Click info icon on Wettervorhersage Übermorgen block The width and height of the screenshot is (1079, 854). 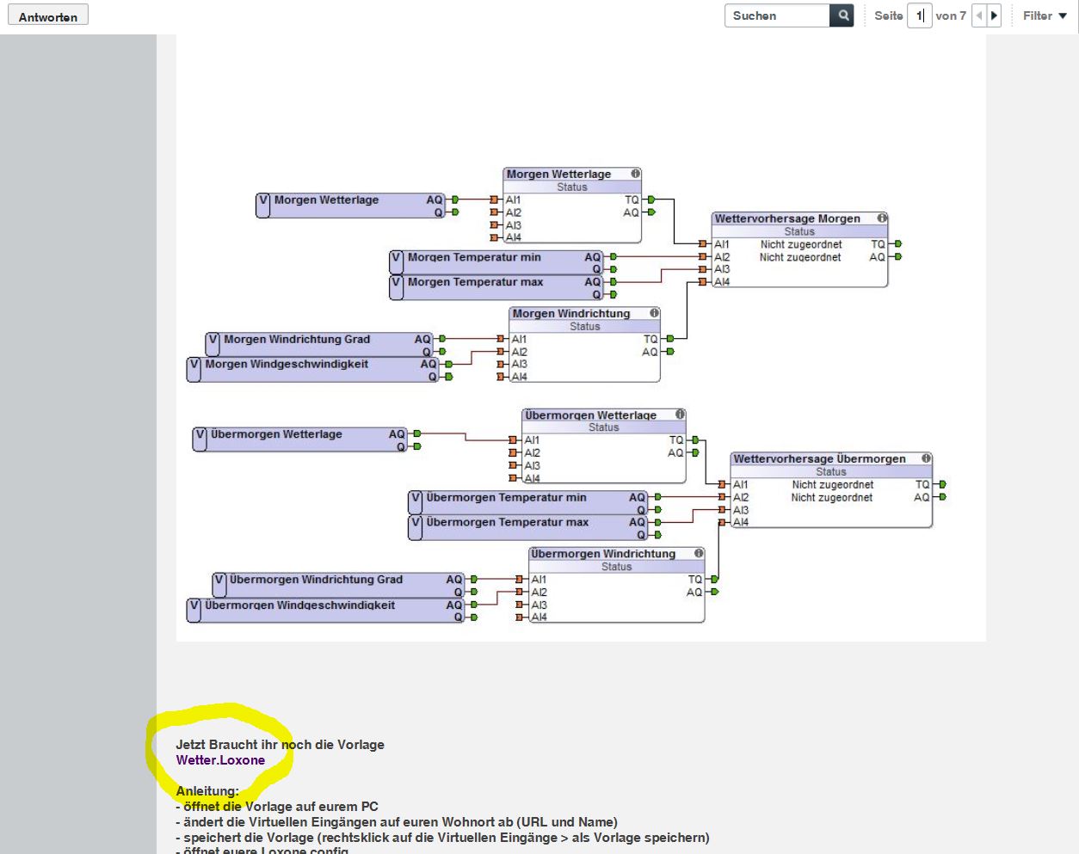926,458
